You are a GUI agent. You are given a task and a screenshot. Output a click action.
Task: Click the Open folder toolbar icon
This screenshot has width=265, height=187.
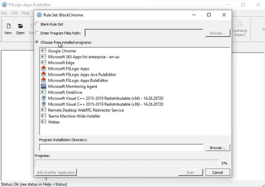coord(20,26)
